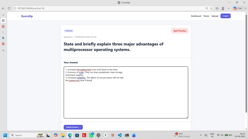The image size is (248, 139).
Task: Open Task View on the taskbar
Action: (48, 135)
